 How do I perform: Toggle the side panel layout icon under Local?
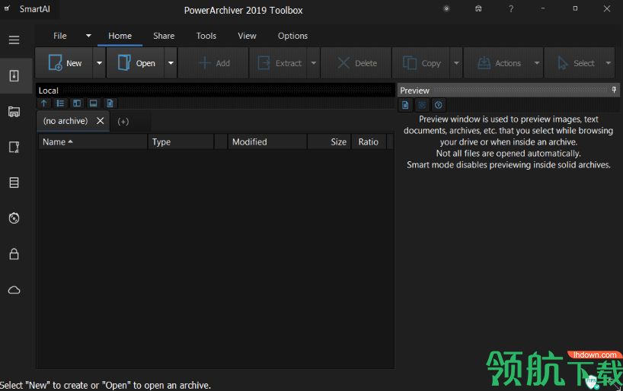click(77, 103)
